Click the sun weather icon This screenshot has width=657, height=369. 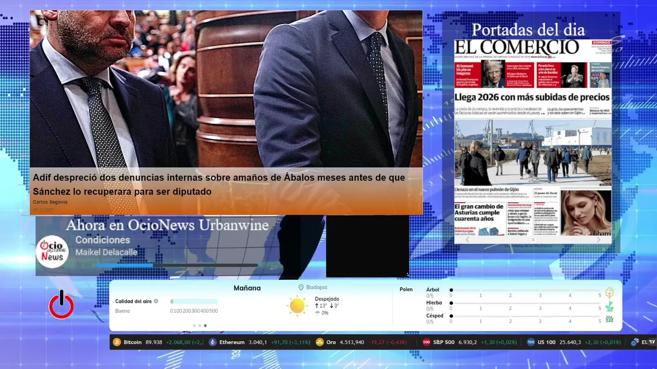(297, 305)
